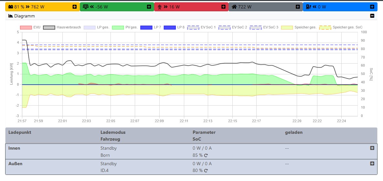
Task: Expand the Innen charge point details
Action: tap(372, 148)
